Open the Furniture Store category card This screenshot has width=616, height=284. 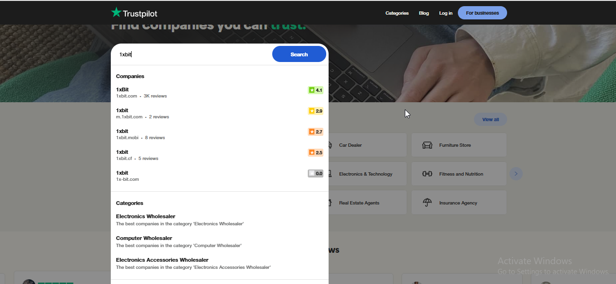(459, 145)
